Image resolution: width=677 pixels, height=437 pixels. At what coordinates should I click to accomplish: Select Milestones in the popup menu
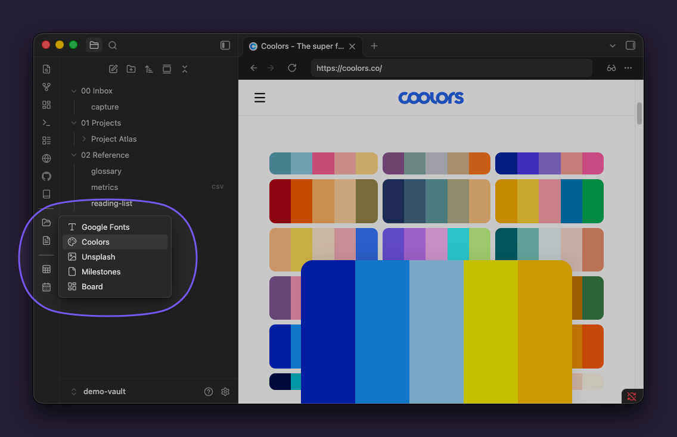[115, 271]
